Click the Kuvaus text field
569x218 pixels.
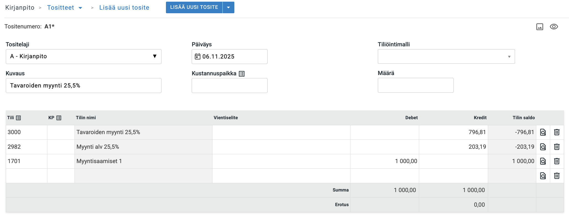tap(83, 86)
